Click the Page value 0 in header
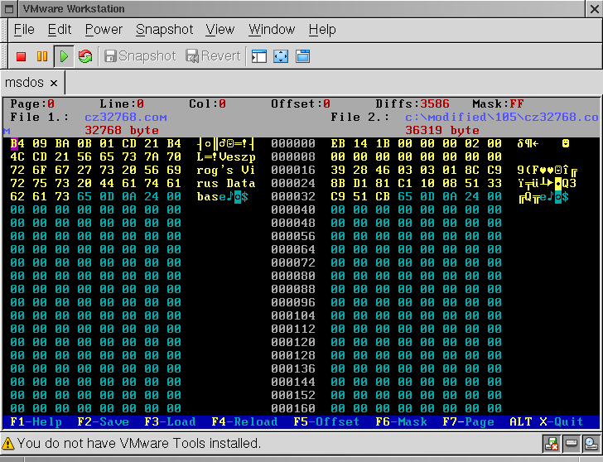The width and height of the screenshot is (603, 462). coord(51,103)
